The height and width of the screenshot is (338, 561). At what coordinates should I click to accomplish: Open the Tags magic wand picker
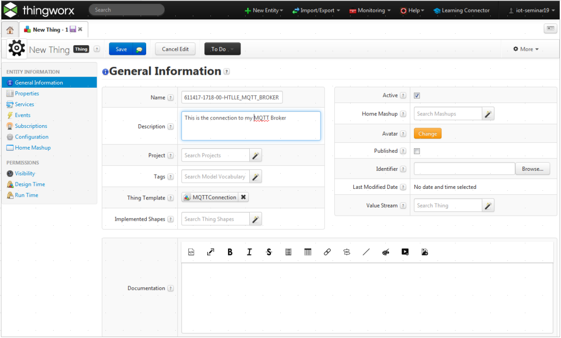tap(255, 177)
